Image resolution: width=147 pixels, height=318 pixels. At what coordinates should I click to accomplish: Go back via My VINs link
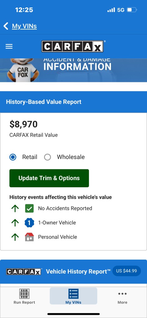24,26
